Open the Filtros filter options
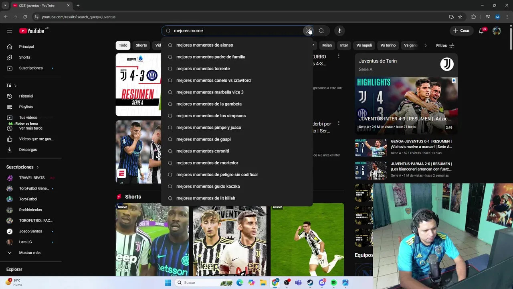 coord(445,45)
